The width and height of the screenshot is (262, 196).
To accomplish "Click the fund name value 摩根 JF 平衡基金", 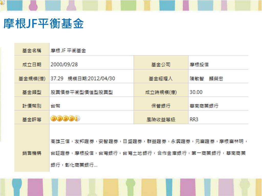I will click(x=68, y=51).
